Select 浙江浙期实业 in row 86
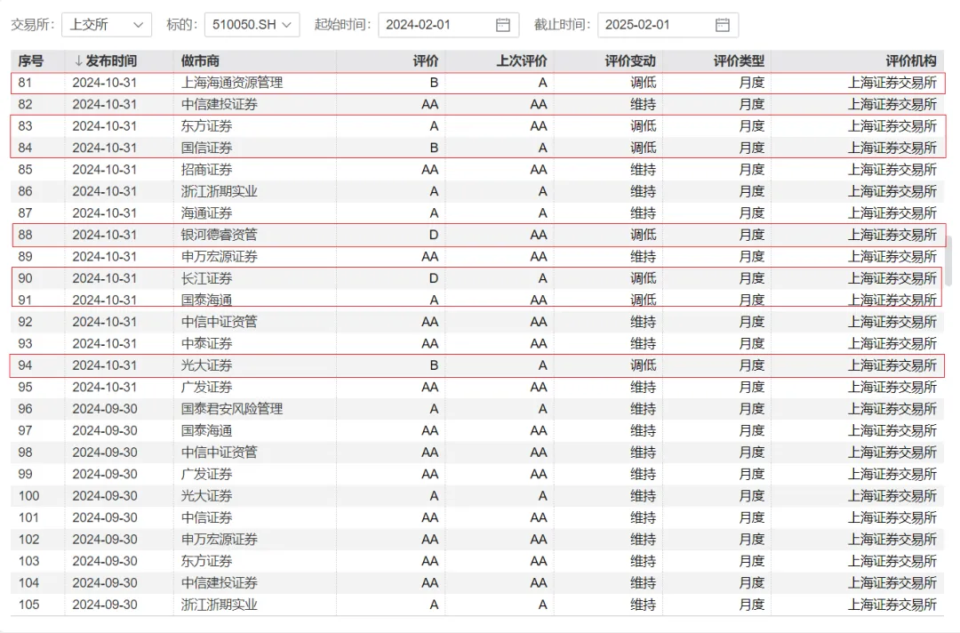The image size is (960, 633). pos(220,191)
